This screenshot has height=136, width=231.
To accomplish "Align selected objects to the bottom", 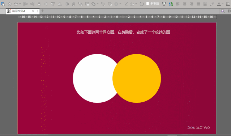I will coord(60,4).
